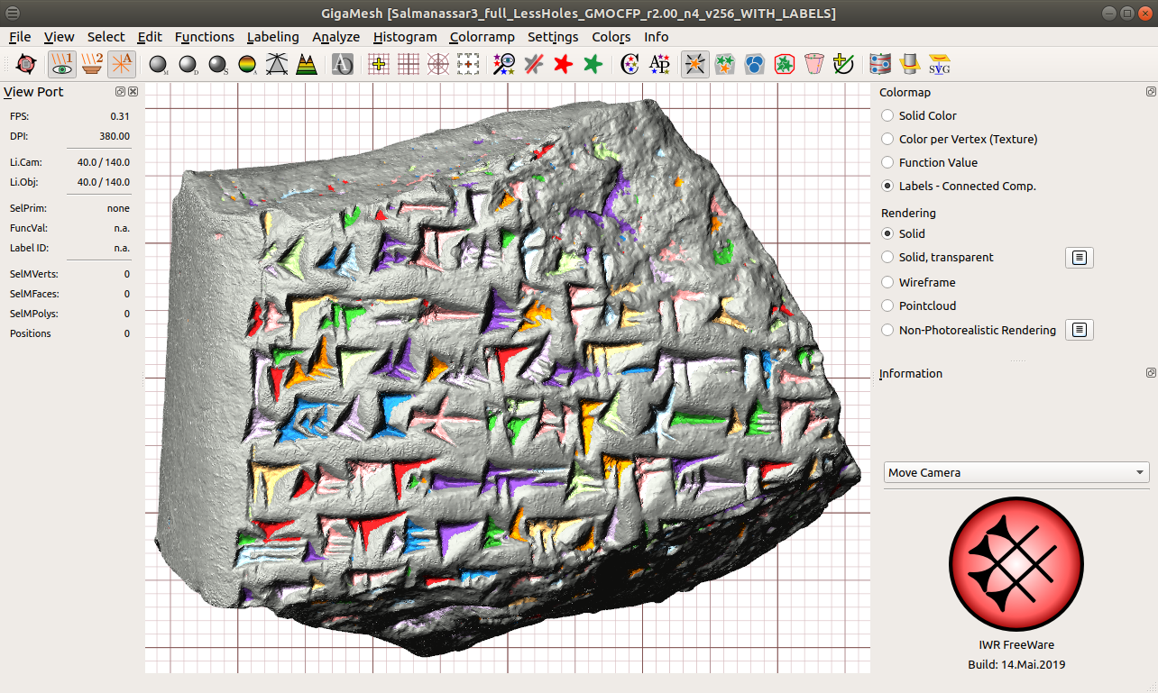Open the Move Camera mode dropdown
Image resolution: width=1158 pixels, height=693 pixels.
tap(1016, 472)
